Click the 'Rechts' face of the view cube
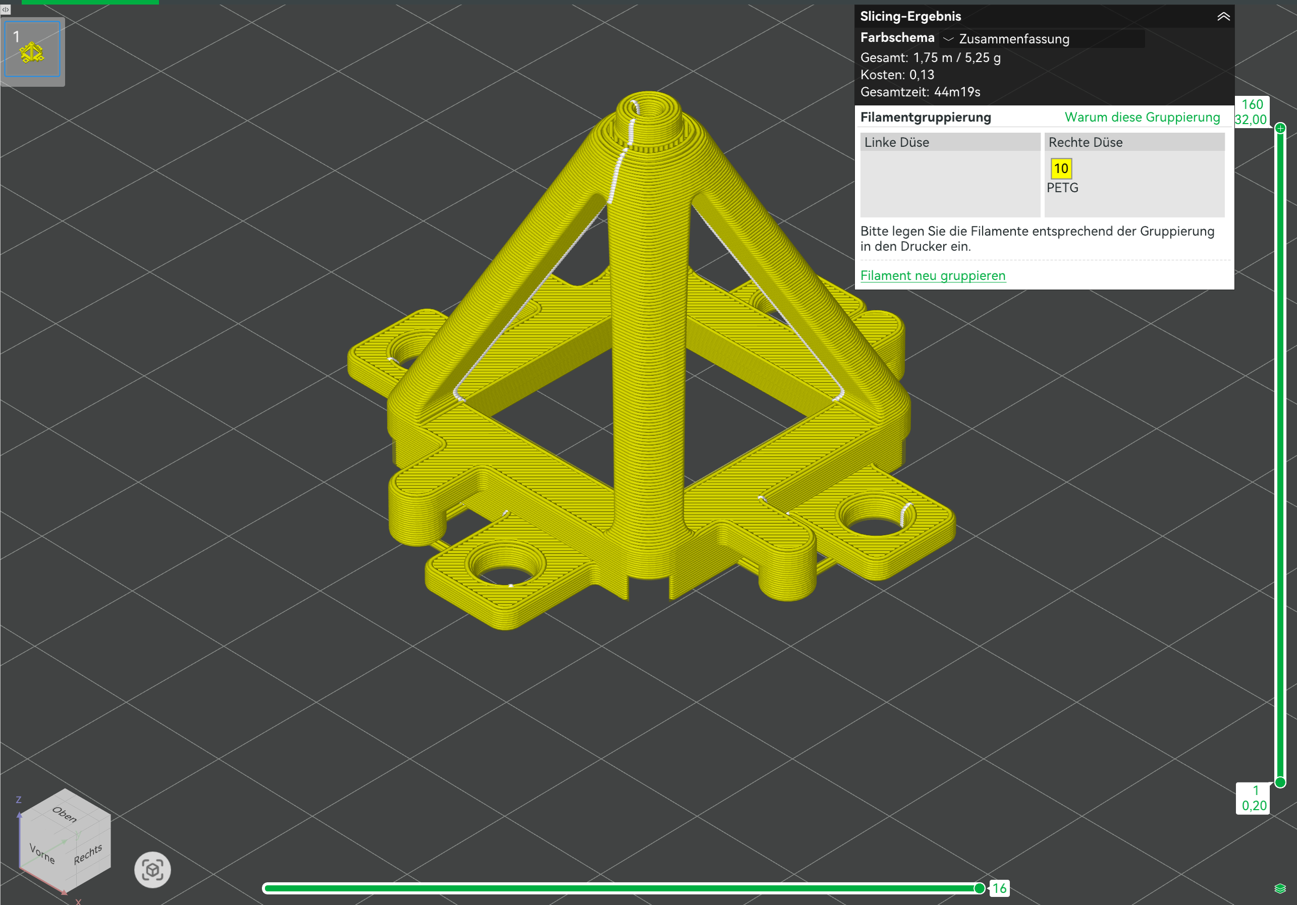This screenshot has height=905, width=1297. (89, 853)
